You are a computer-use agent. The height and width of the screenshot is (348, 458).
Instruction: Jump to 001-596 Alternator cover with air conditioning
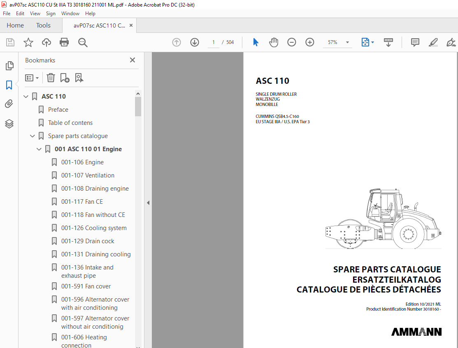tap(95, 304)
